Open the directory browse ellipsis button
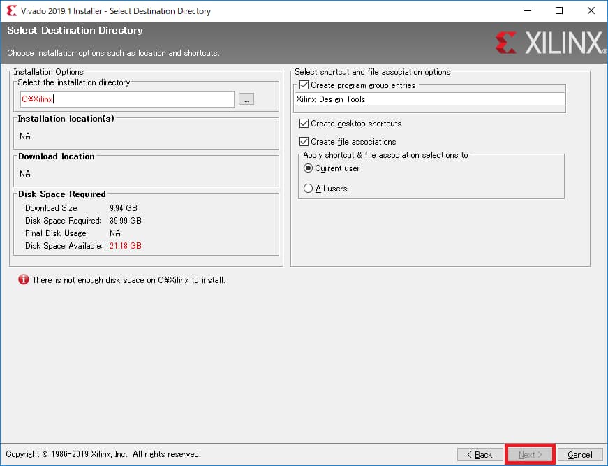Screen dimensions: 608x466 pos(246,99)
